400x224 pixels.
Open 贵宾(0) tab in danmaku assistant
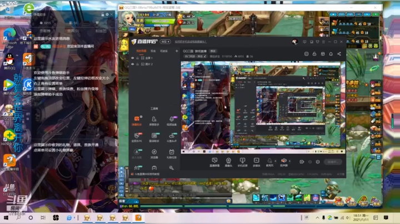pyautogui.click(x=73, y=31)
